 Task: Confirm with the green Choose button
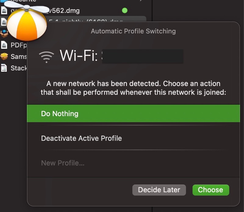click(x=210, y=190)
